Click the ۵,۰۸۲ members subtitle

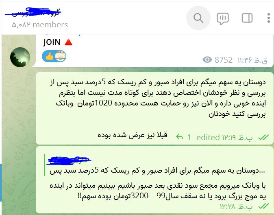coord(40,25)
